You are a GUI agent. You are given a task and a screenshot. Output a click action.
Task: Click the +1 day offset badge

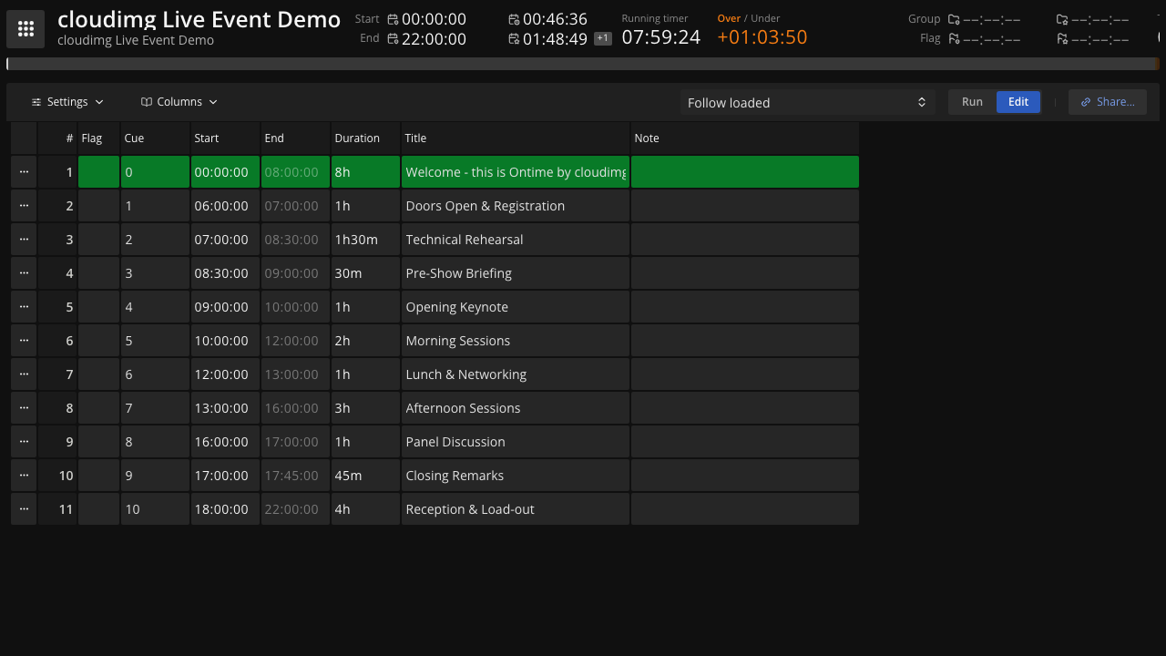tap(603, 38)
